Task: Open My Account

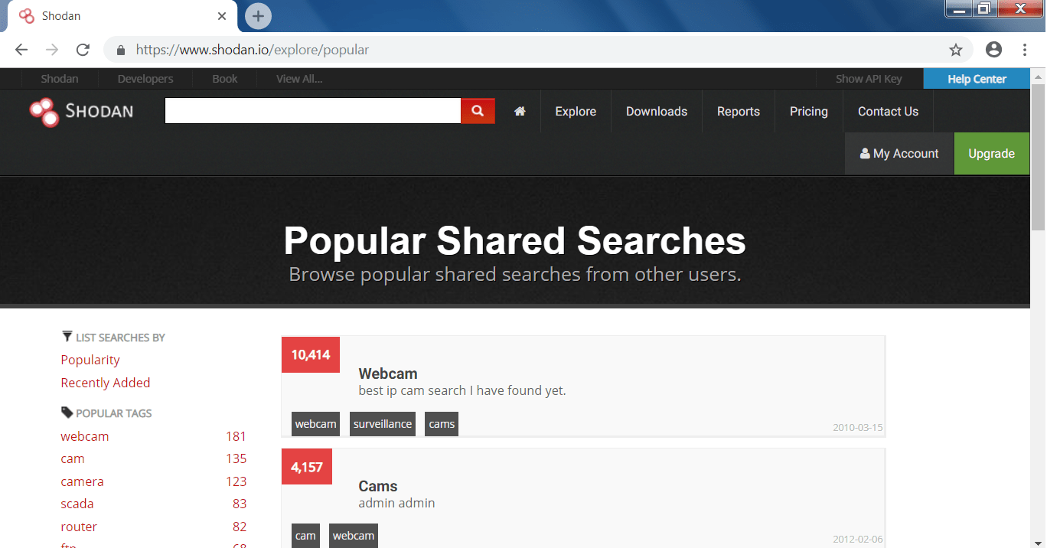Action: [x=899, y=153]
